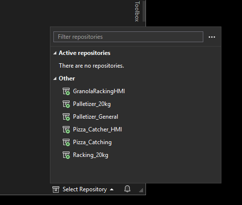
Task: Select the Pizza_Catcher_HMI repository name
Action: (x=97, y=129)
